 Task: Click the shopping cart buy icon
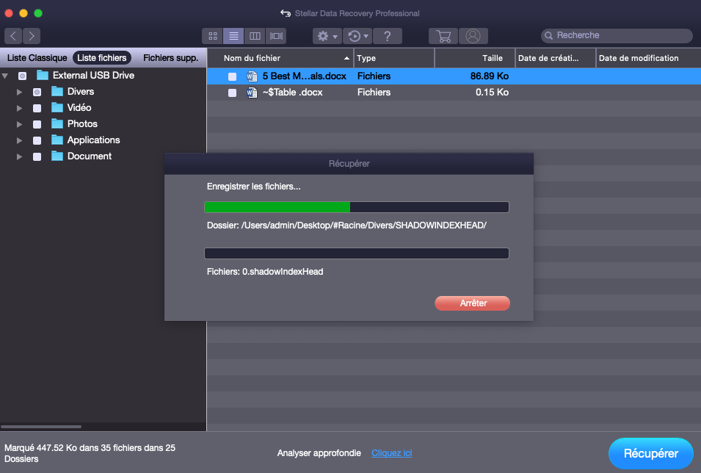coord(443,36)
